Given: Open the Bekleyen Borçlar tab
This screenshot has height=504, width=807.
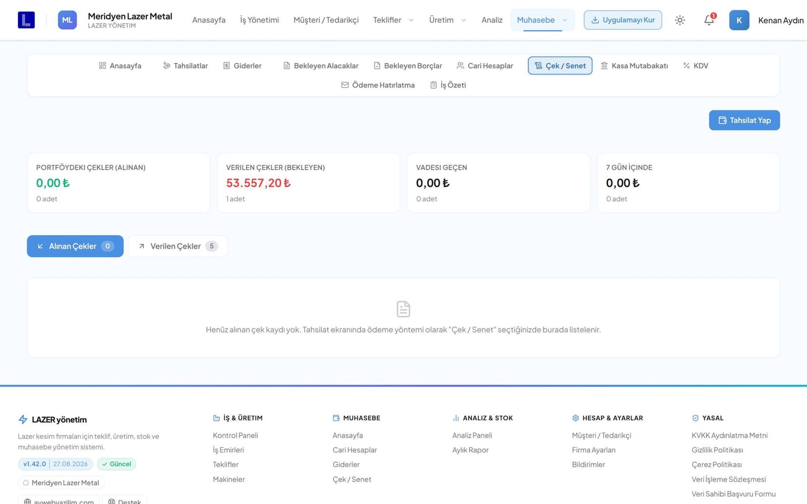Looking at the screenshot, I should 408,66.
